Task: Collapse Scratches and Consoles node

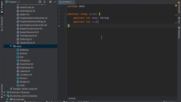Action: tap(5, 96)
